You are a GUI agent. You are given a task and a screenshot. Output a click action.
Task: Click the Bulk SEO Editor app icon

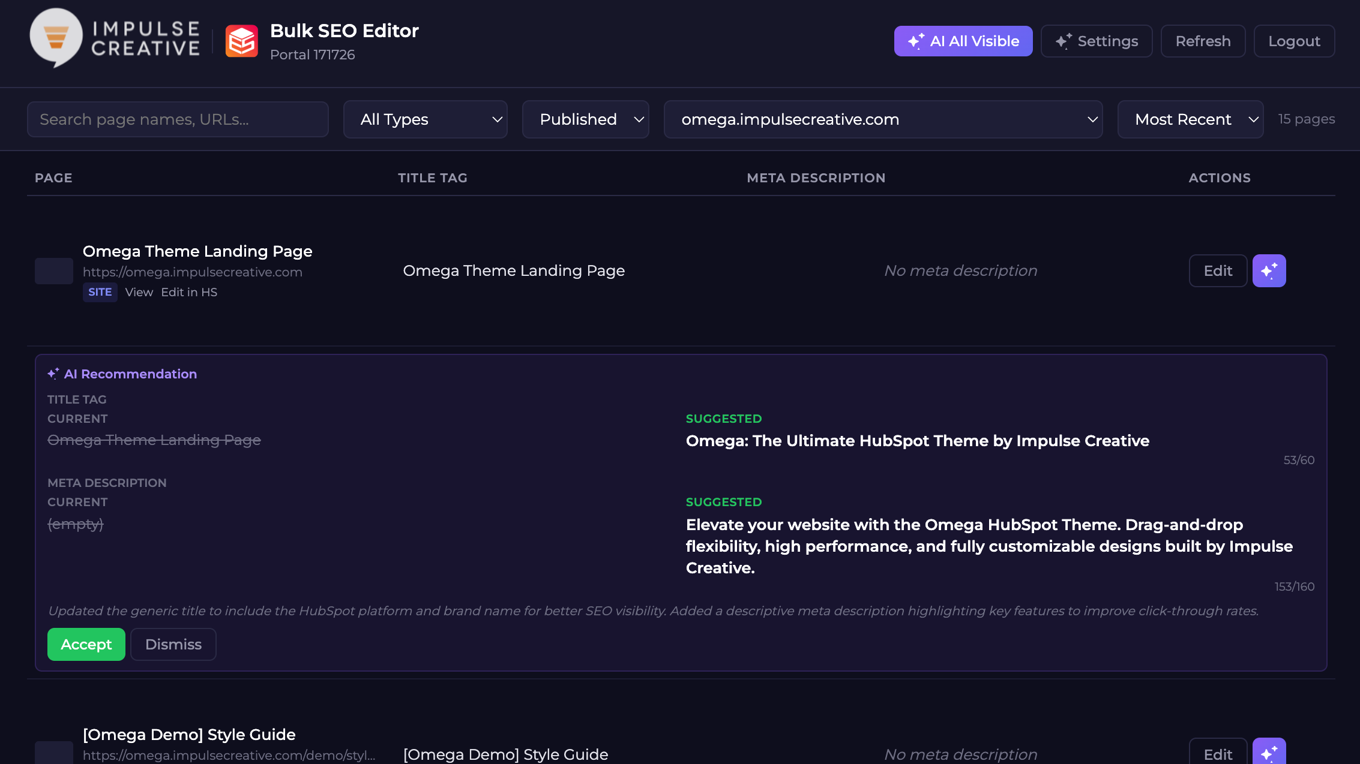pyautogui.click(x=241, y=41)
